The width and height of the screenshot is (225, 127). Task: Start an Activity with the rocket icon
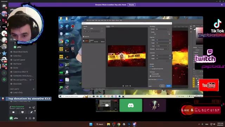pos(31,112)
